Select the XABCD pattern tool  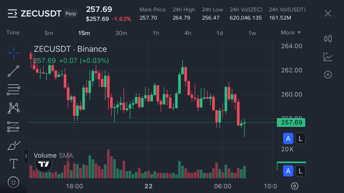tap(13, 108)
